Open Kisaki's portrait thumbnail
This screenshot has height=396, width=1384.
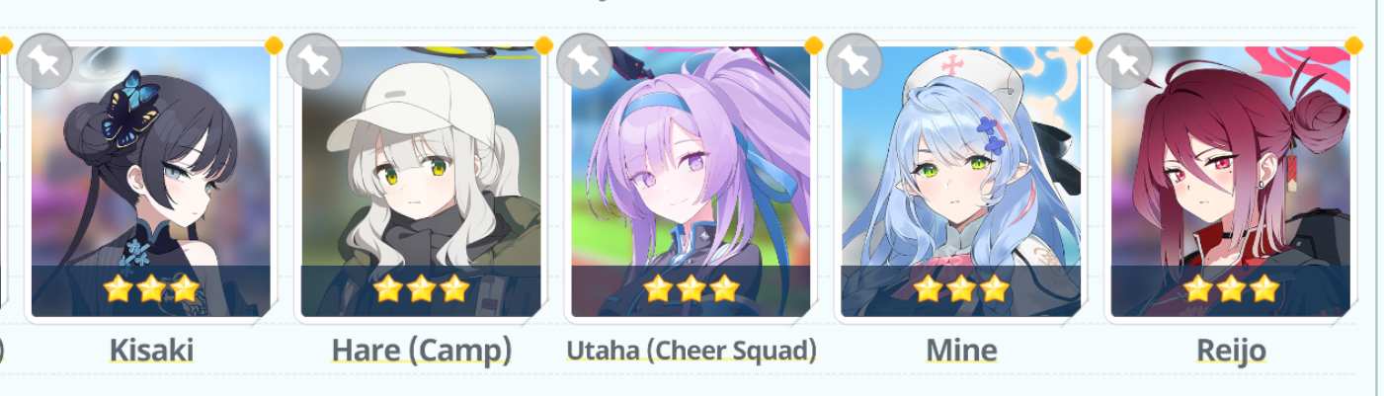(151, 182)
